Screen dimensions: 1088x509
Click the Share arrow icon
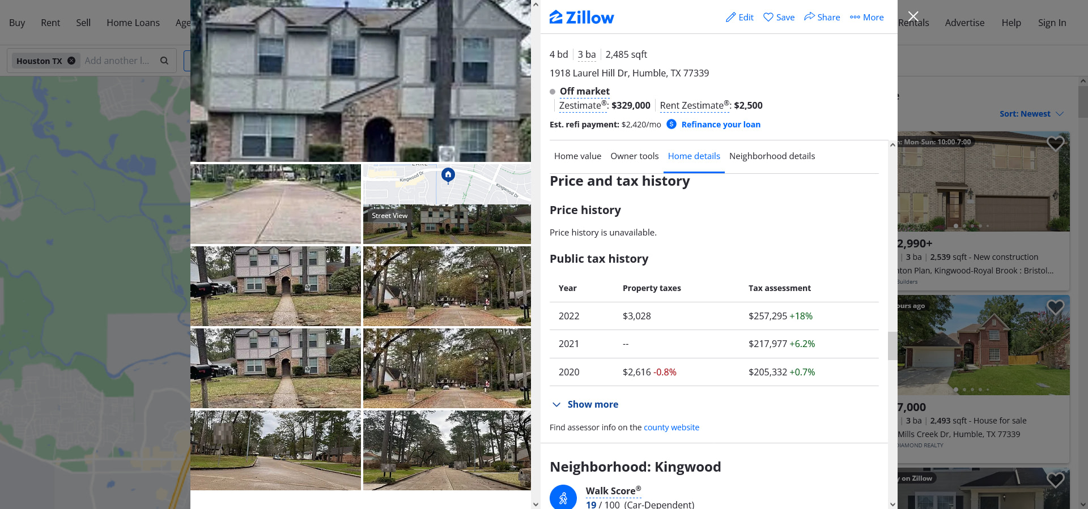tap(809, 17)
